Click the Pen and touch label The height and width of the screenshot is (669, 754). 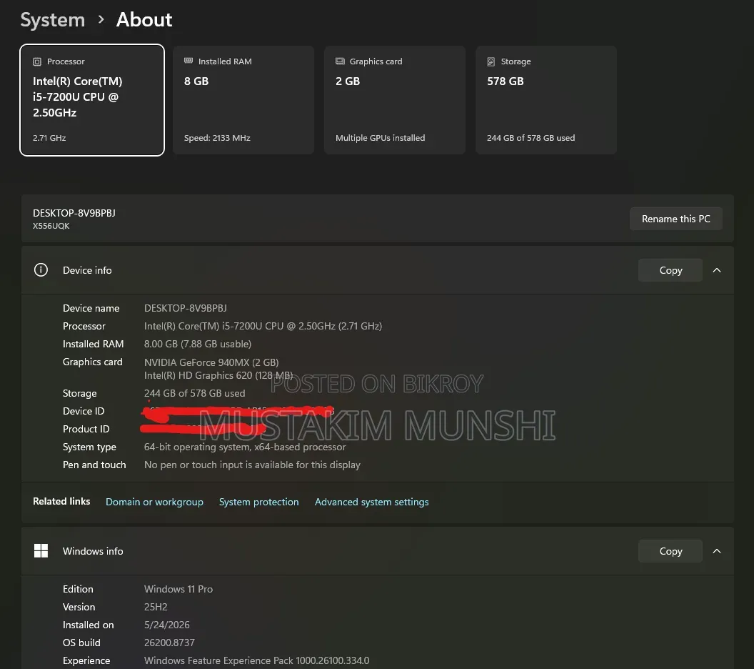click(x=94, y=465)
